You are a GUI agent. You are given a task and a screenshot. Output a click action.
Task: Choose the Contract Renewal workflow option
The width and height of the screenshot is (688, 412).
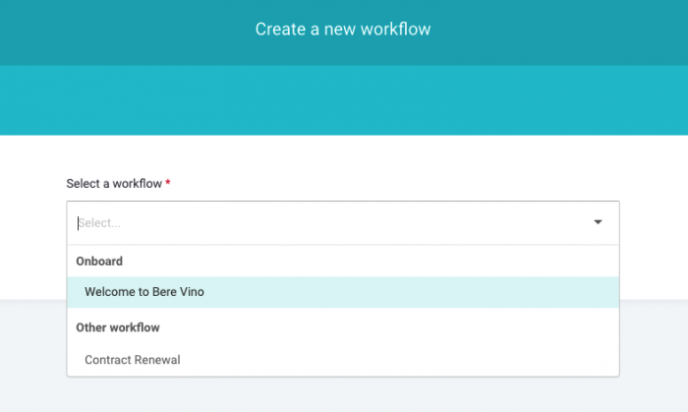(x=343, y=360)
